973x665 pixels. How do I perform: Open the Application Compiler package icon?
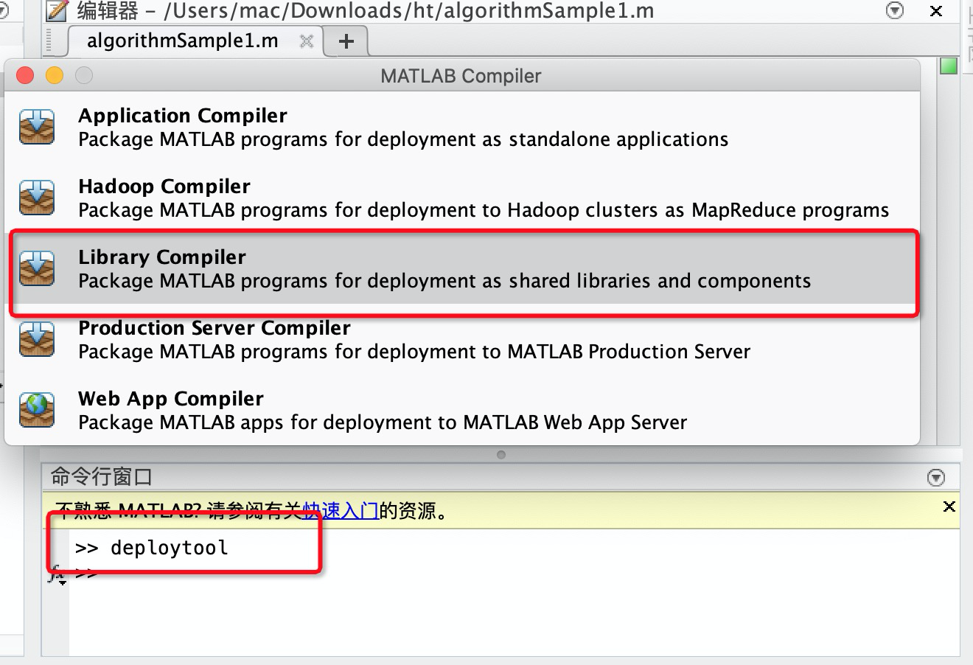[37, 125]
